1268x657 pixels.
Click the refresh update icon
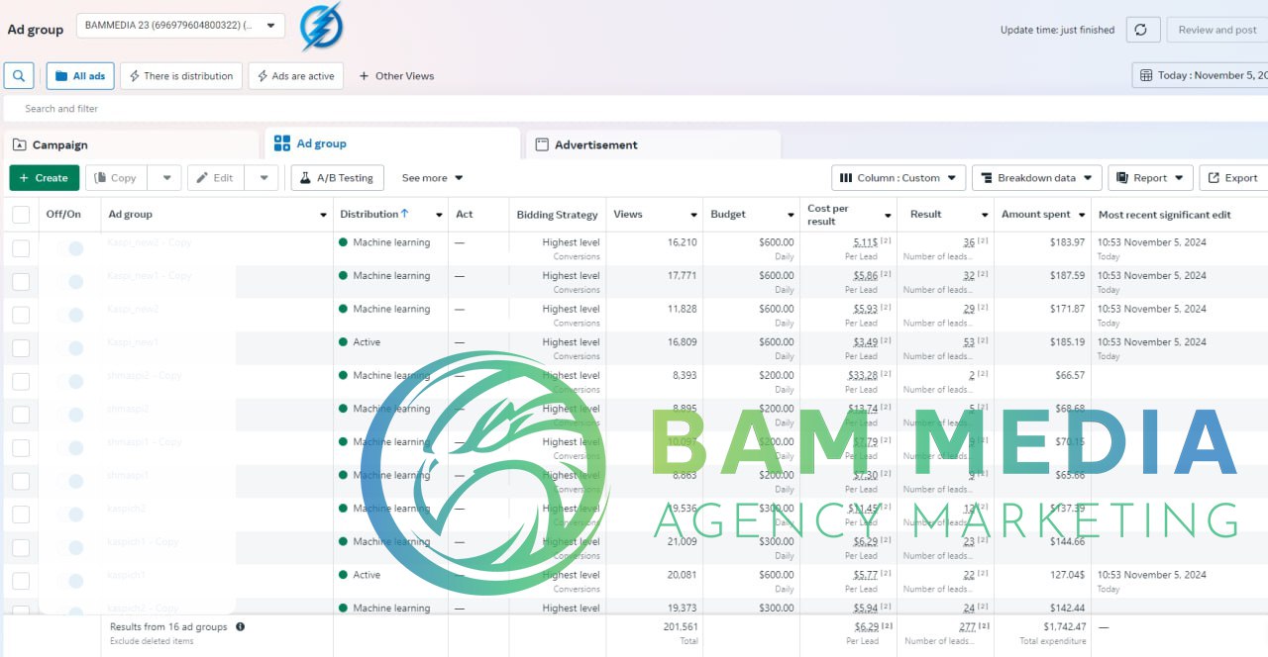(1143, 30)
